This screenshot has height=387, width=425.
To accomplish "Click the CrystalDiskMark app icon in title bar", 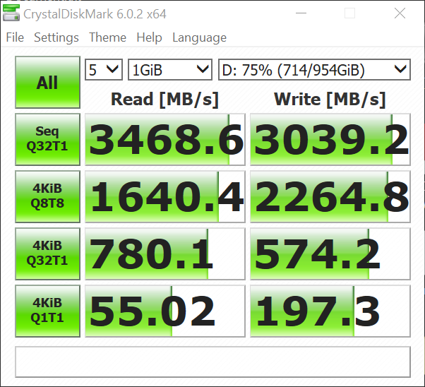I will tap(11, 13).
